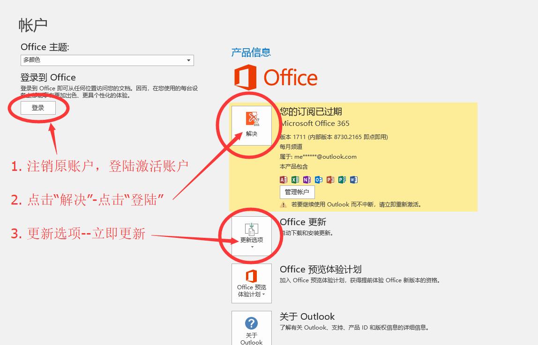538x345 pixels.
Task: Open 关于 Outlook (About Outlook) info
Action: (252, 328)
